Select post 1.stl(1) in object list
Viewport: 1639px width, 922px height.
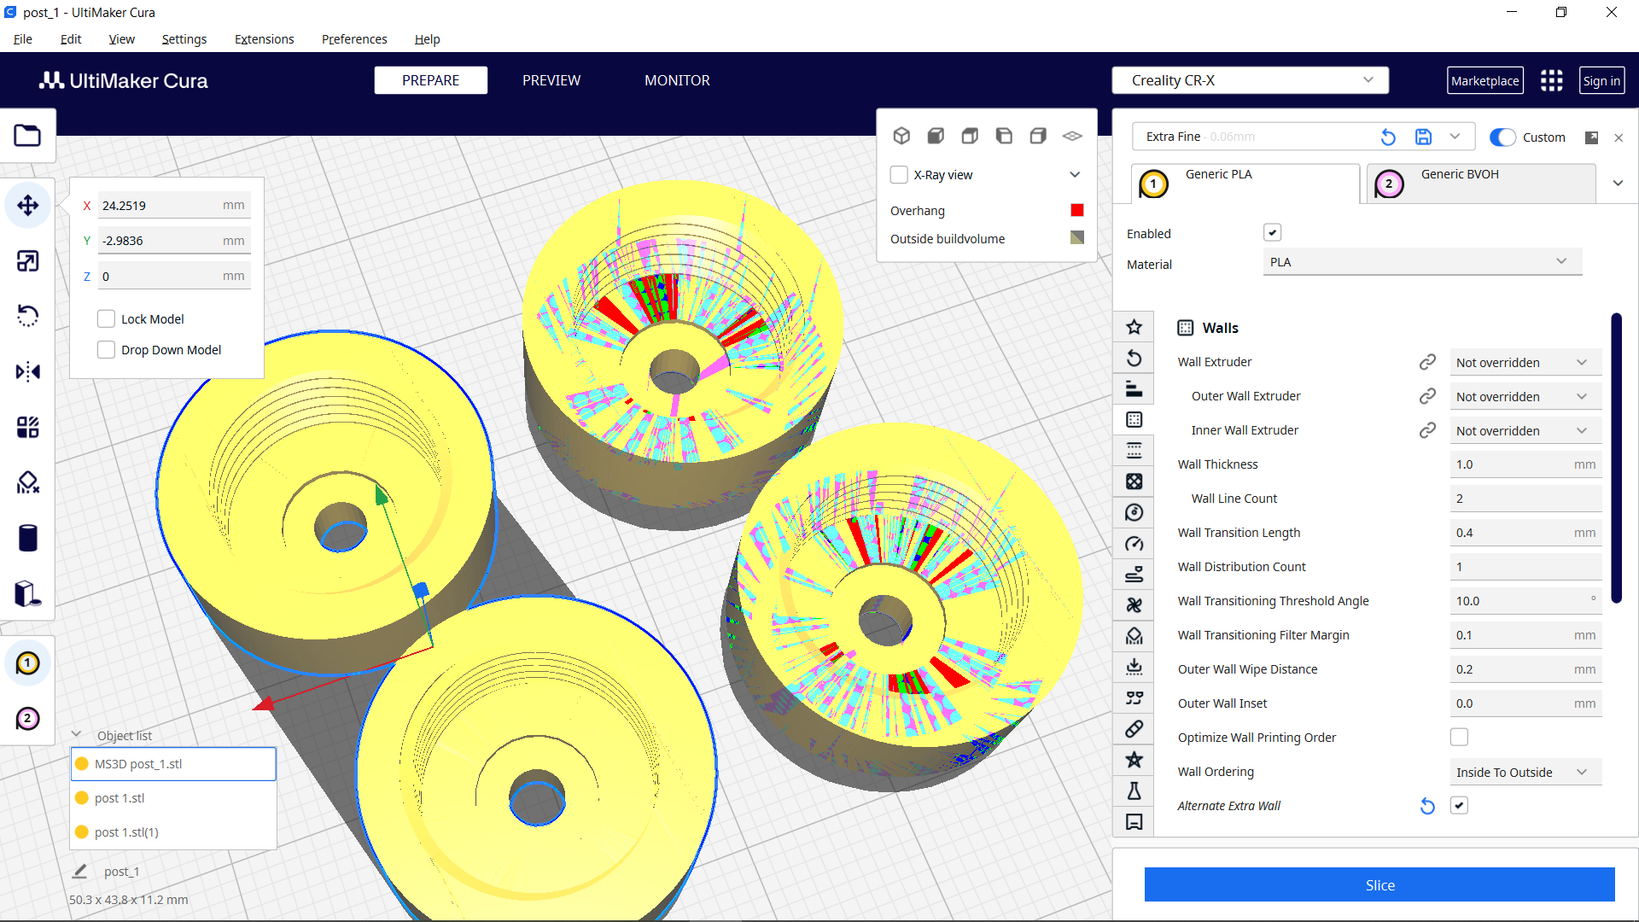tap(173, 832)
